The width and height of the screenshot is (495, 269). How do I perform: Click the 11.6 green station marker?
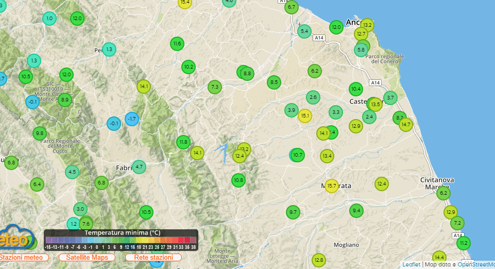coord(177,44)
